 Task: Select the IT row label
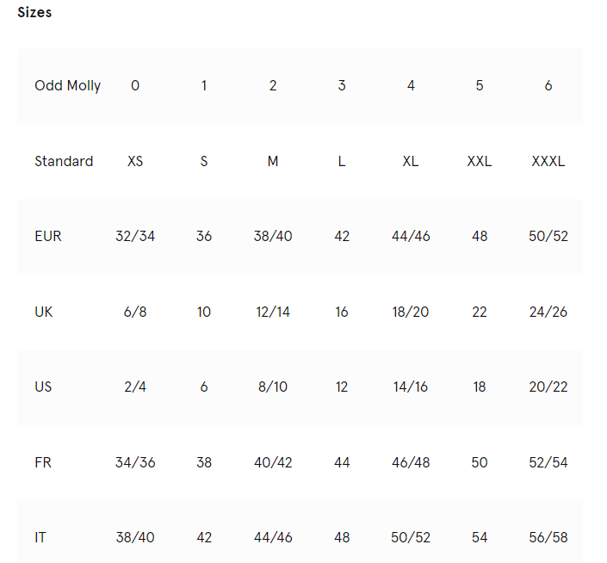pos(40,537)
